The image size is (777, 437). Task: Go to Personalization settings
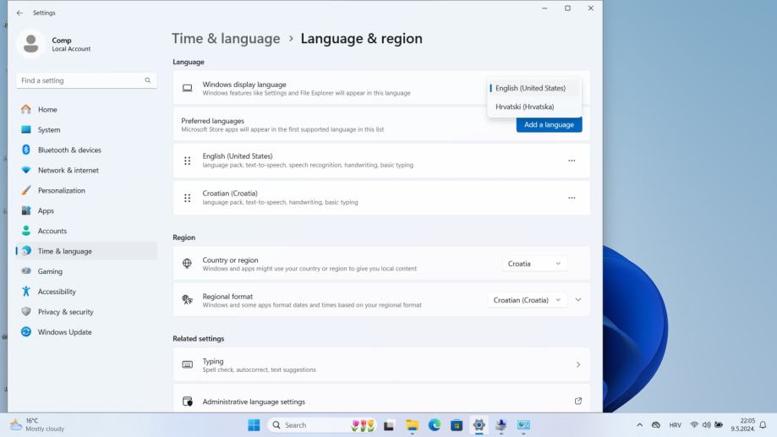pos(87,191)
